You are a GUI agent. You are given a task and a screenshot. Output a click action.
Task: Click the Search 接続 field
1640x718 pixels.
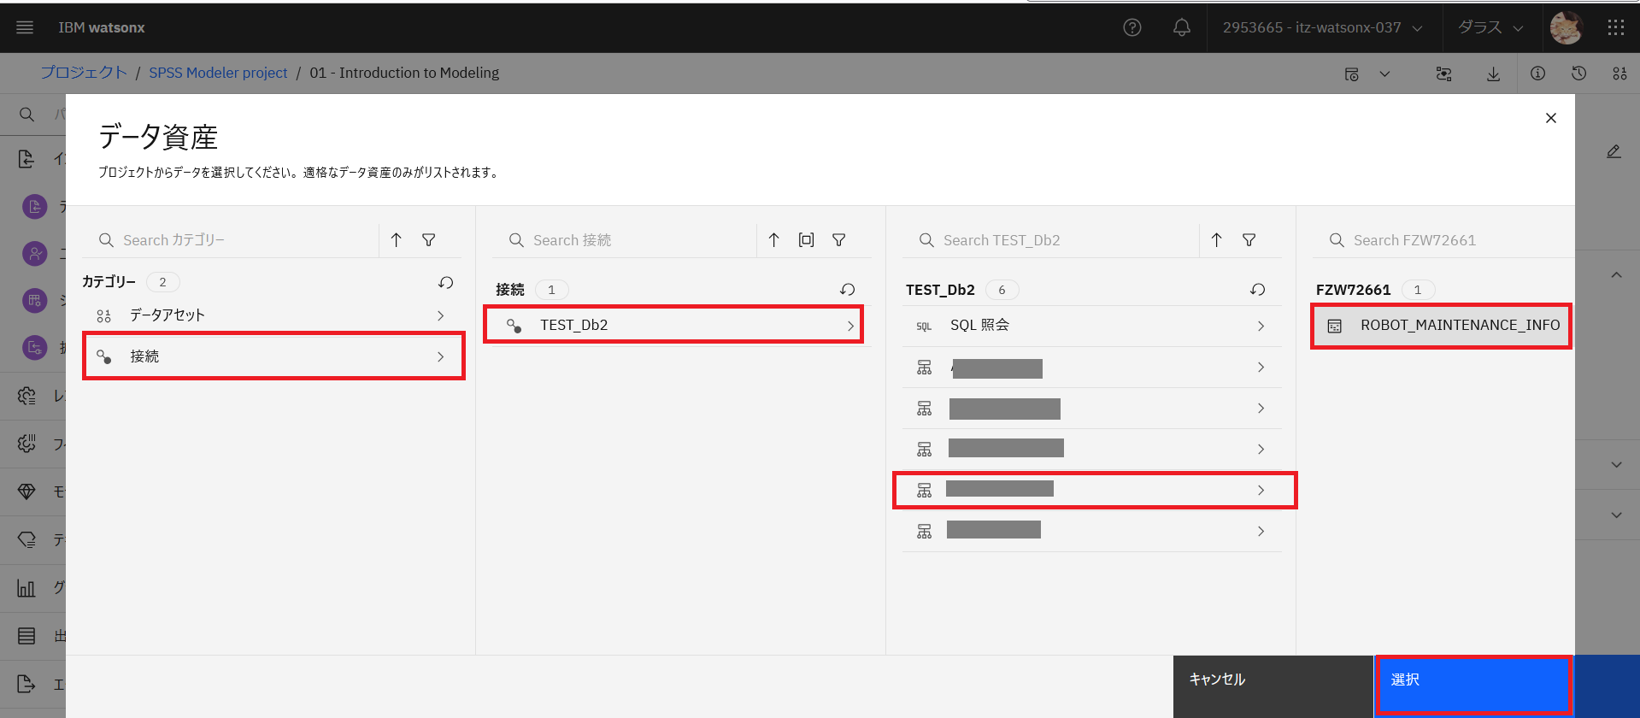pos(624,240)
